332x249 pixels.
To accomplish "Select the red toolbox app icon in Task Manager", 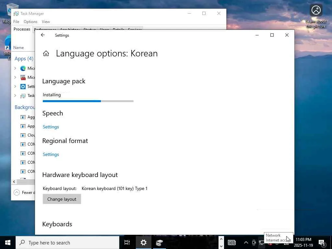I will tap(23, 77).
